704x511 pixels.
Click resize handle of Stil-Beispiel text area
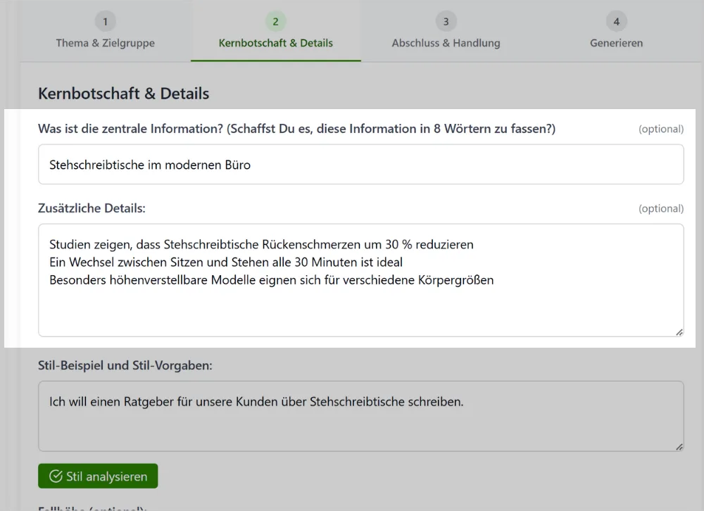click(679, 447)
